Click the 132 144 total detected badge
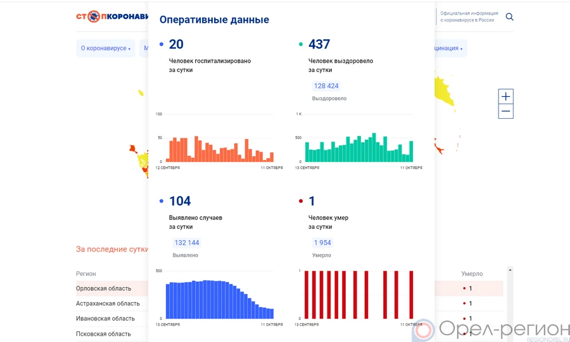 click(x=186, y=243)
